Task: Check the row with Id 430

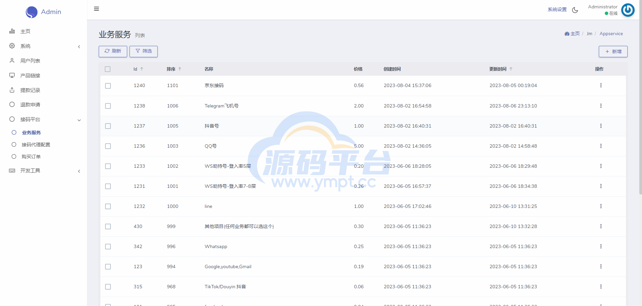Action: 108,227
